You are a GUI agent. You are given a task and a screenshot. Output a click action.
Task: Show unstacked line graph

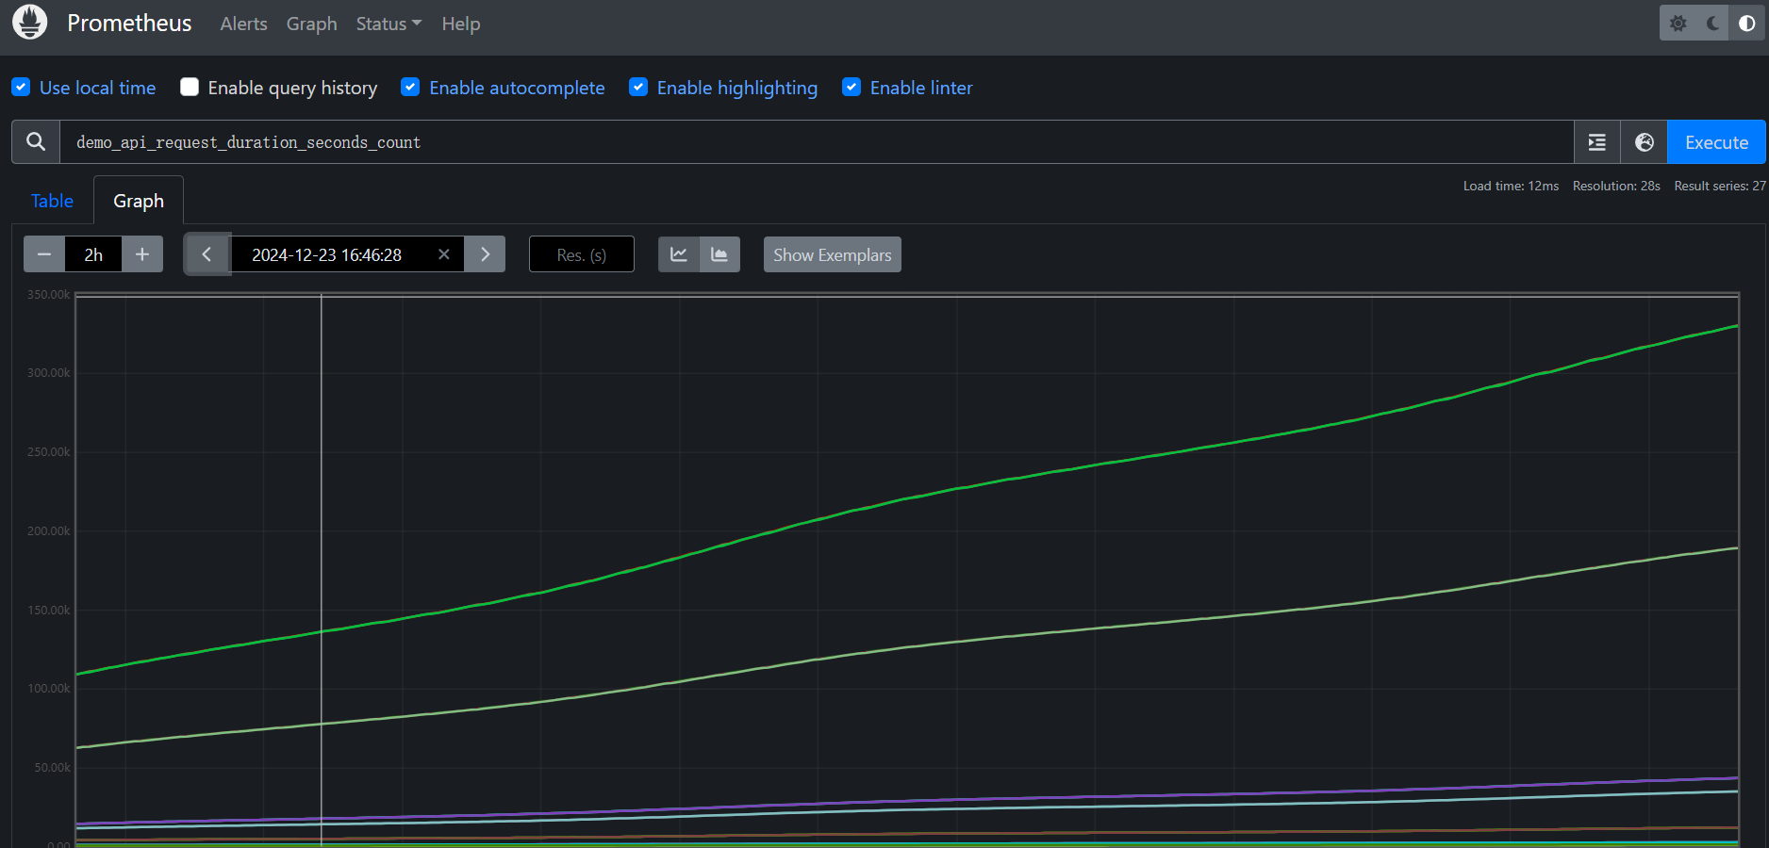678,254
